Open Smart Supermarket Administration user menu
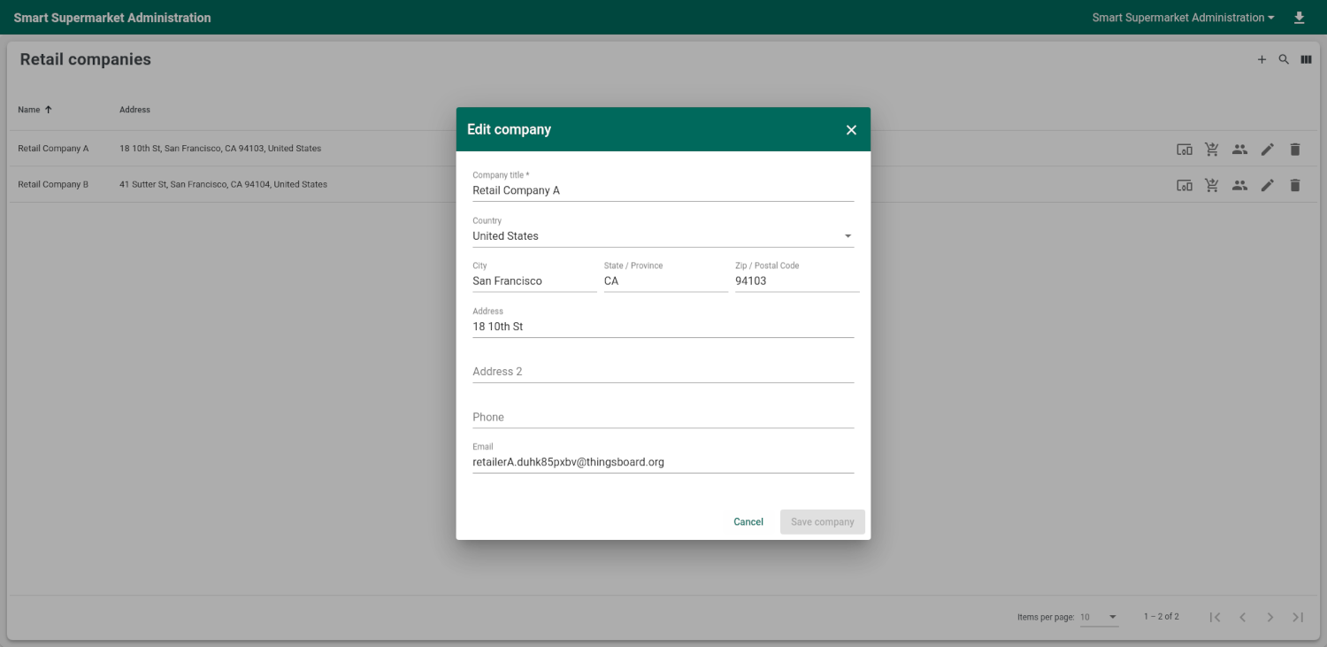This screenshot has height=647, width=1327. 1183,18
